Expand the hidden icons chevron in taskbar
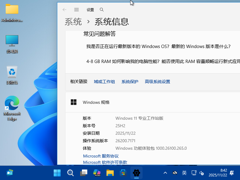240x180 pixels. point(165,173)
